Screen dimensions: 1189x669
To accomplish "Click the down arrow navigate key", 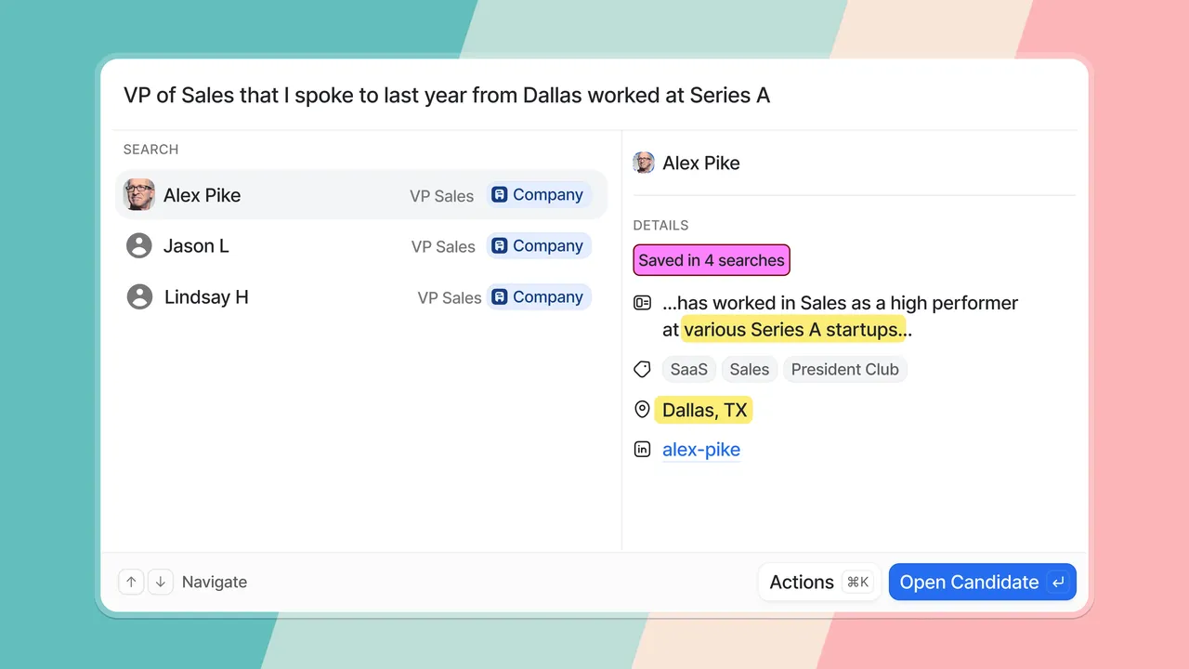I will tap(161, 582).
